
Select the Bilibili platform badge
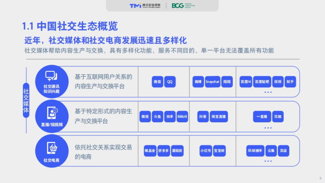coord(182,117)
